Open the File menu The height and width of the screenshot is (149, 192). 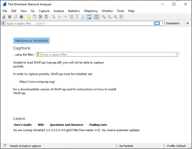pyautogui.click(x=5, y=11)
